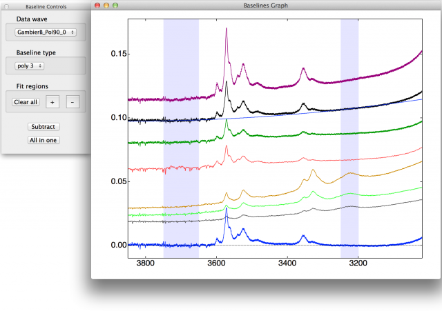Click the Baseline Controls title bar

[x=46, y=7]
